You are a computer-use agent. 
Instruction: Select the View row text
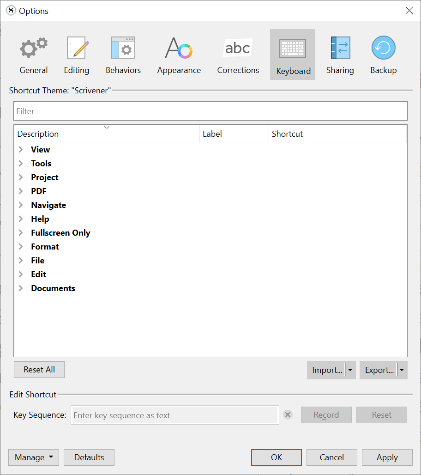(40, 149)
